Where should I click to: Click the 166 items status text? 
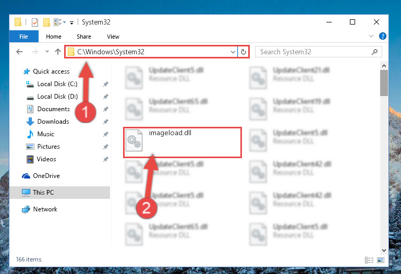29,259
